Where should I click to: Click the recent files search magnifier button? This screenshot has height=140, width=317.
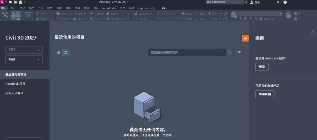coord(230,52)
